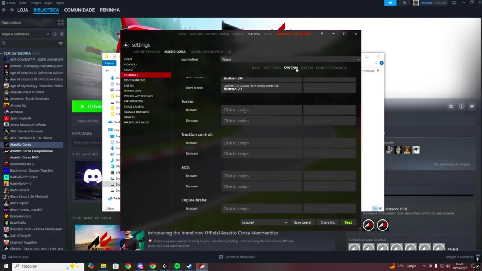Screen dimensions: 482x271
Task: Select Audio in settings sidebar
Action: click(128, 70)
